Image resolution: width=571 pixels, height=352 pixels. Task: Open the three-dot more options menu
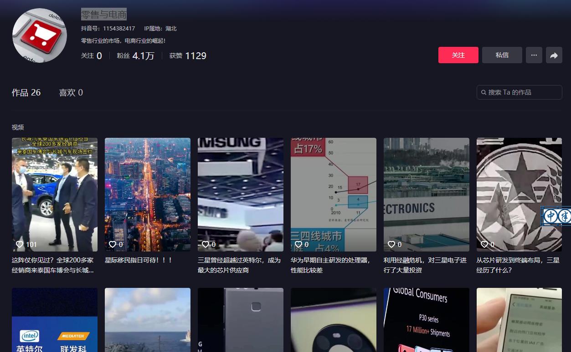click(x=534, y=55)
